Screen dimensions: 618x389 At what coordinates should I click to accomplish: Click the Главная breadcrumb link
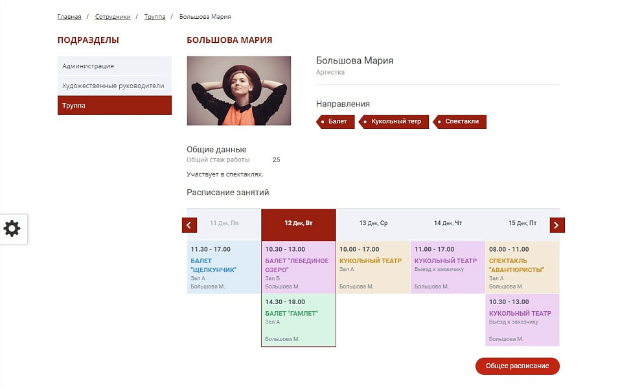coord(69,17)
